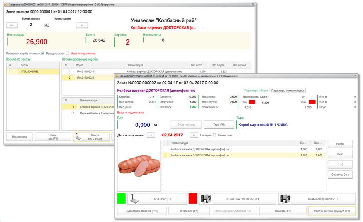Open the Параметры номенклатуры tab
This screenshot has width=363, height=222.
pyautogui.click(x=288, y=91)
